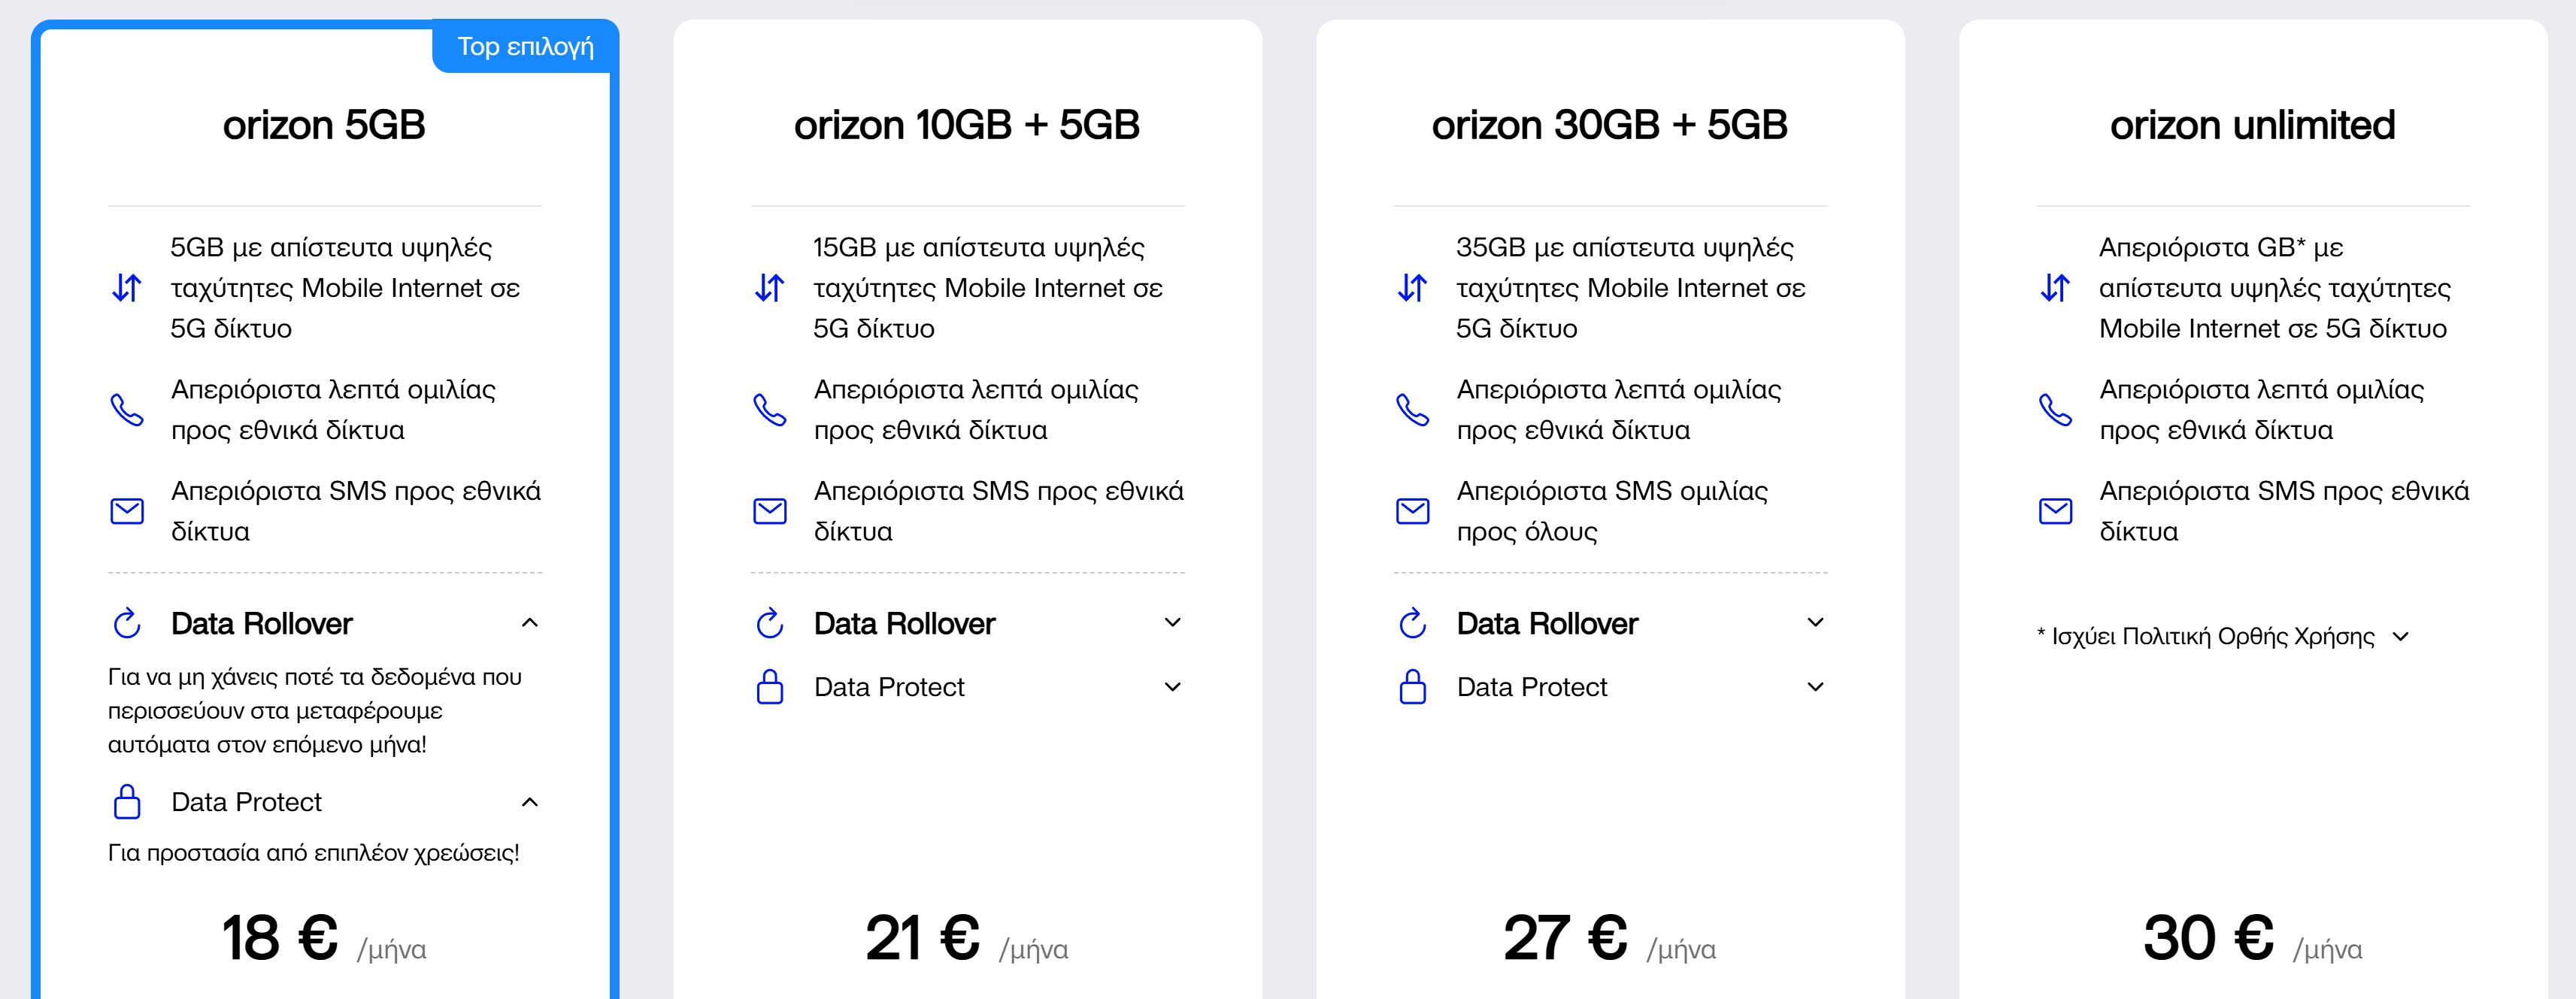The width and height of the screenshot is (2576, 999).
Task: Expand Data Rollover in orizon 10GB + 5GB card
Action: (x=1173, y=623)
